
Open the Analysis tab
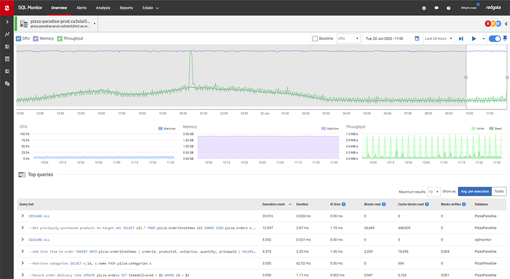103,8
